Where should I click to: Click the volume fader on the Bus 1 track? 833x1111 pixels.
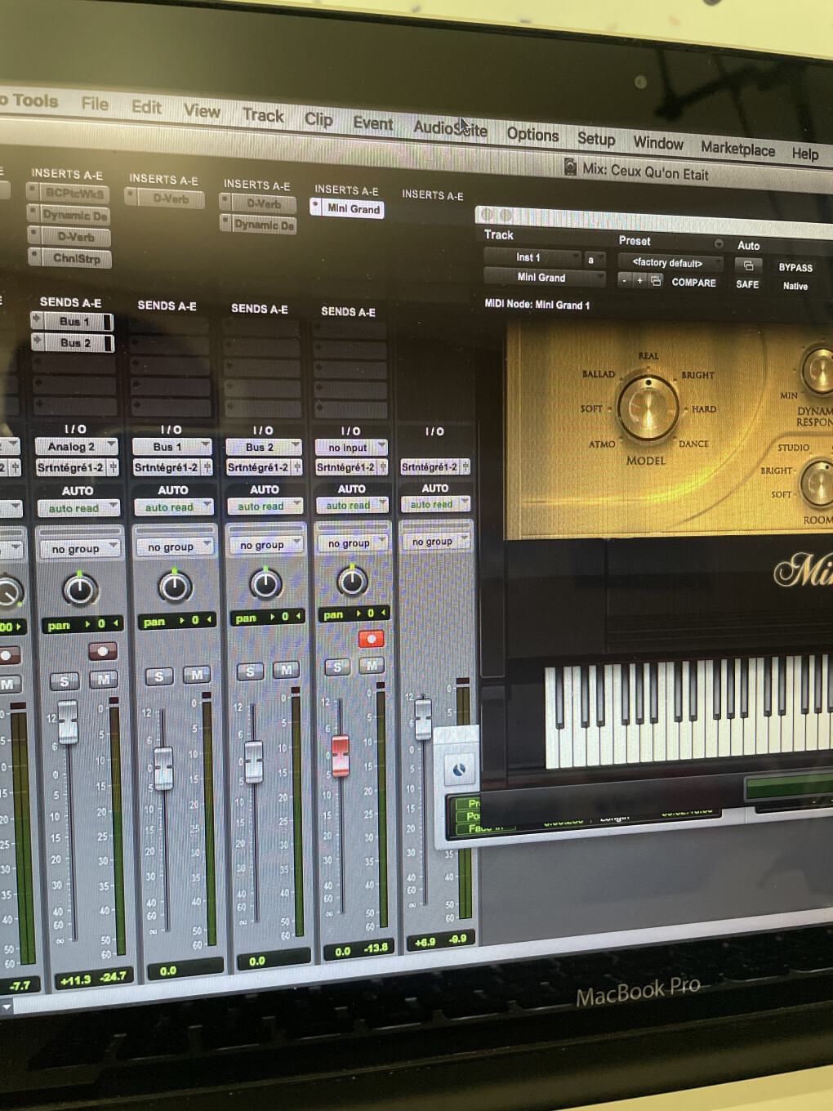pos(163,767)
